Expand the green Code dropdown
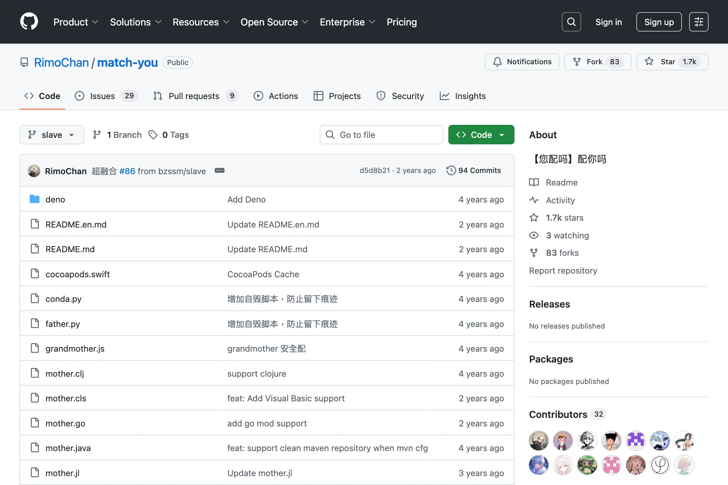728x485 pixels. (x=481, y=135)
